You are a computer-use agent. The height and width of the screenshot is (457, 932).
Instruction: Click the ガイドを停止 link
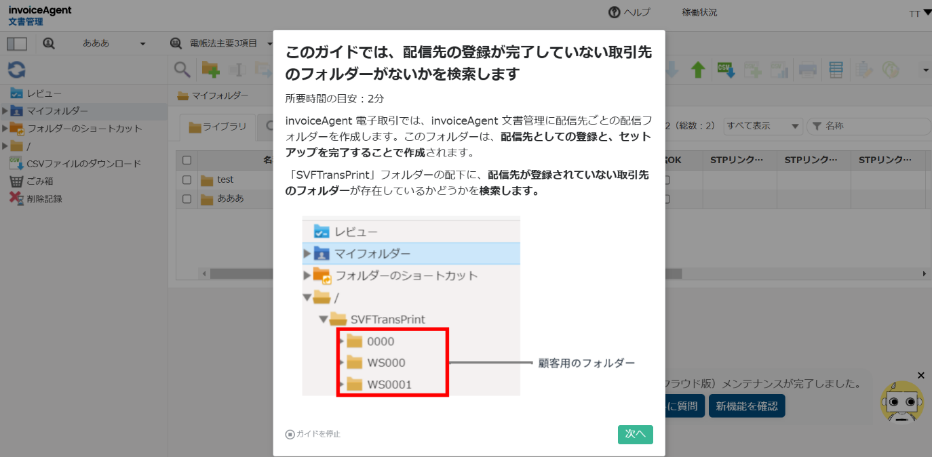313,434
